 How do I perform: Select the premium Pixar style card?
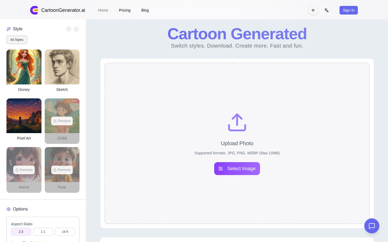62,170
